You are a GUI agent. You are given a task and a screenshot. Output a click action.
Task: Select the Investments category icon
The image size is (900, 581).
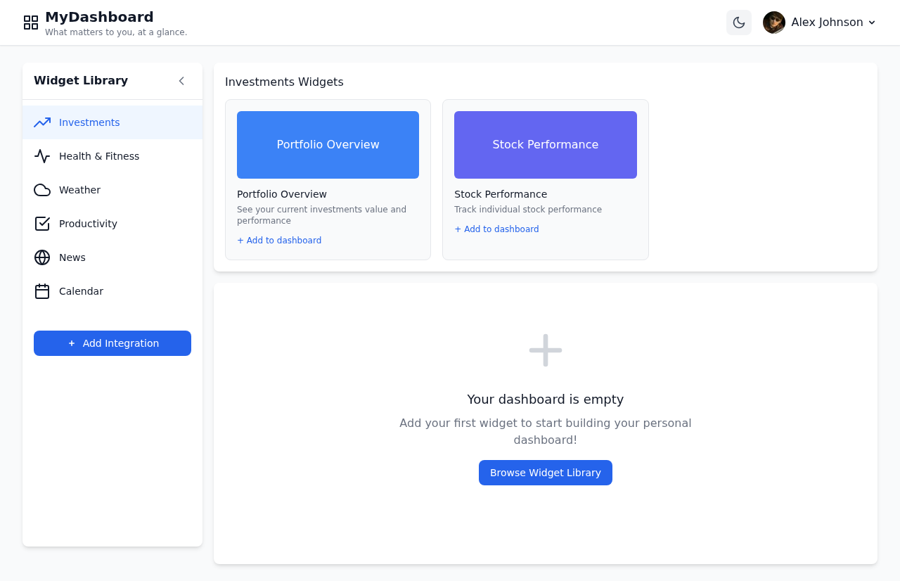click(x=41, y=122)
